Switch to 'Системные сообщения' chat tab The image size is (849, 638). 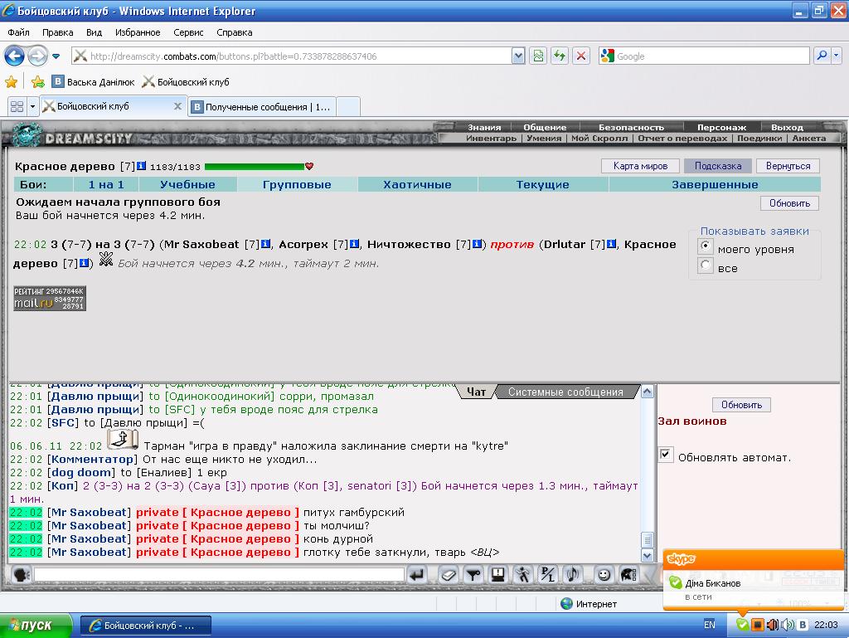pyautogui.click(x=565, y=392)
